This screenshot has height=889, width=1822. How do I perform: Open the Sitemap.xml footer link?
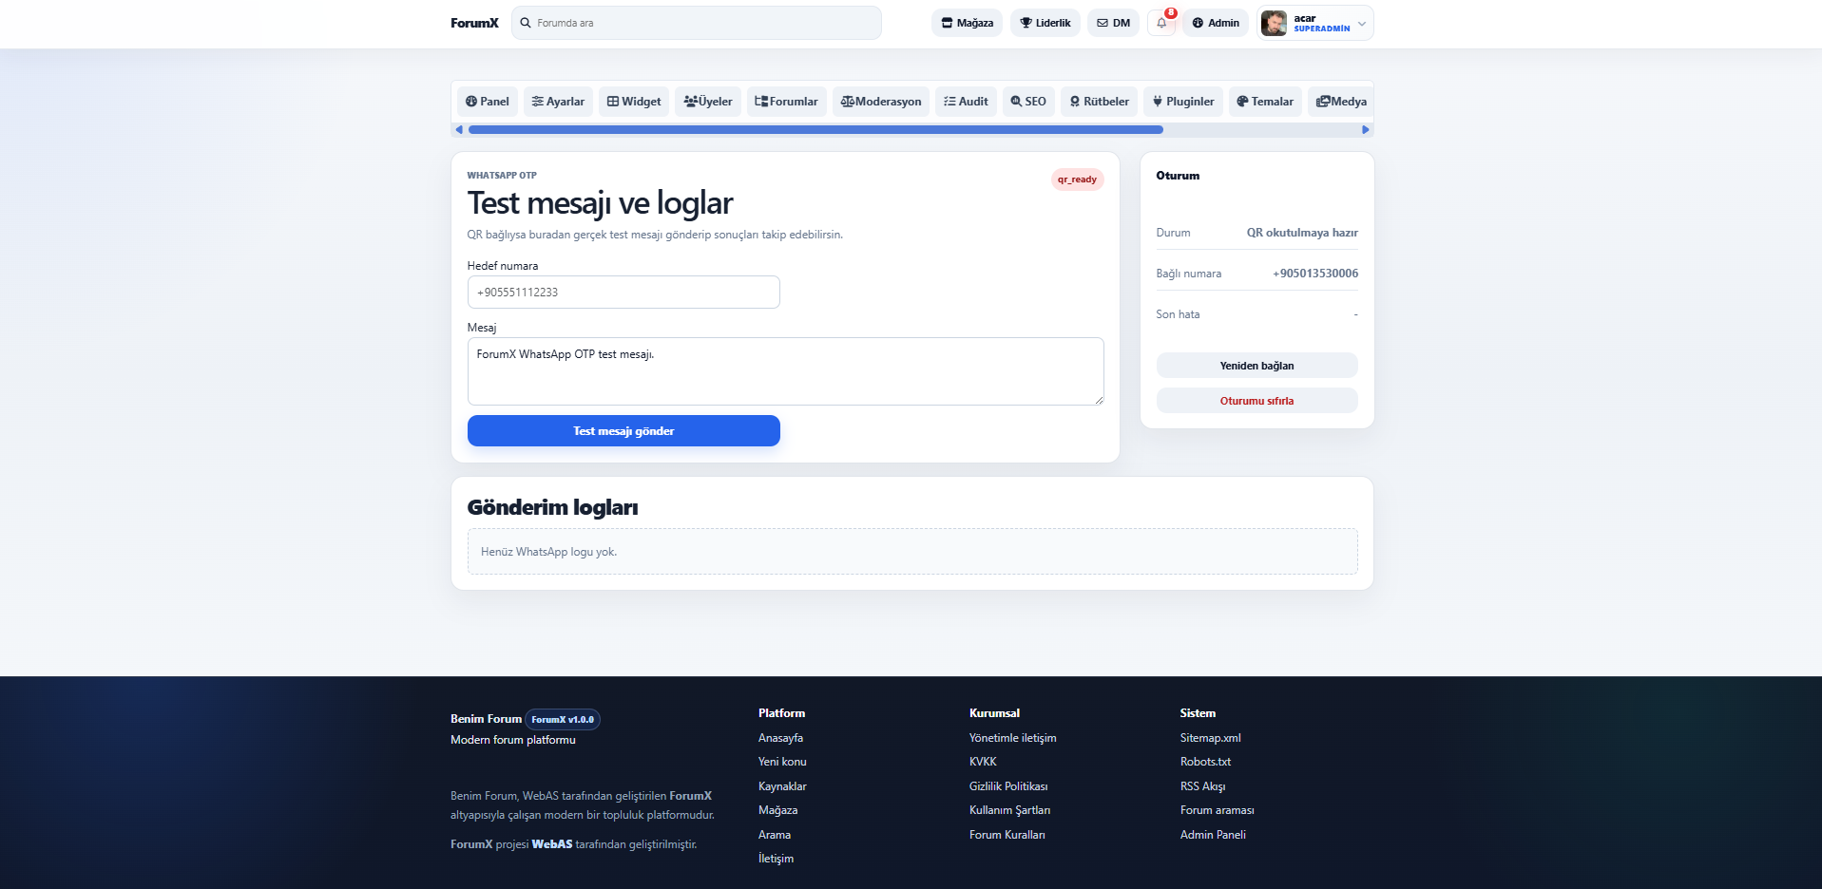[1210, 738]
